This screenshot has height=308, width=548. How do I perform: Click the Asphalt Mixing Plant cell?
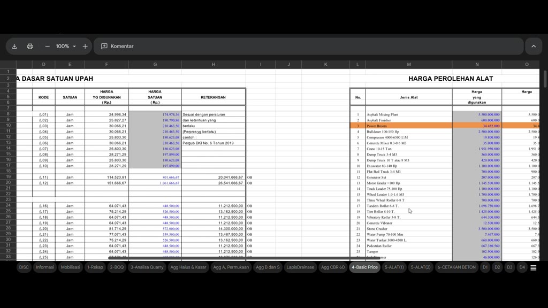(x=409, y=114)
